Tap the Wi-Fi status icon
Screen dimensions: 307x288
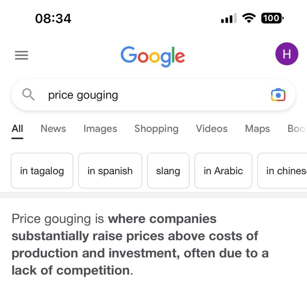click(248, 18)
